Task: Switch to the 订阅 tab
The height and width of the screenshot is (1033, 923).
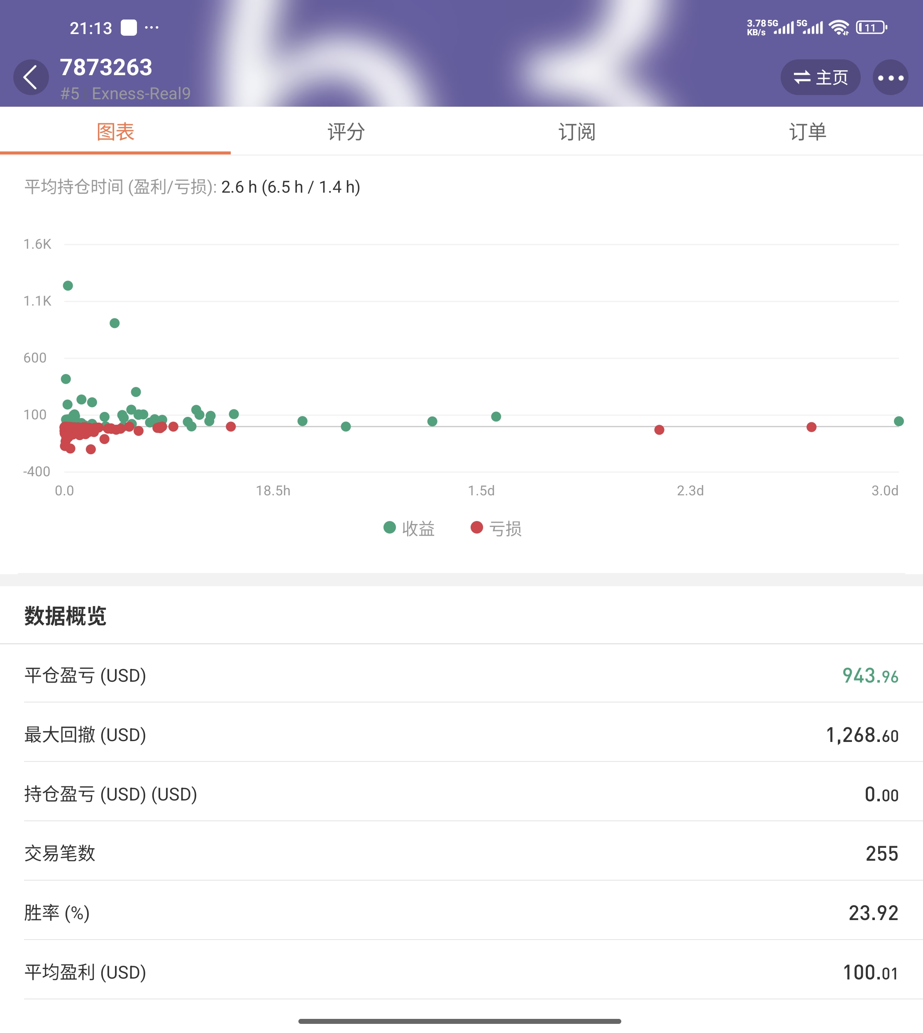Action: coord(576,132)
